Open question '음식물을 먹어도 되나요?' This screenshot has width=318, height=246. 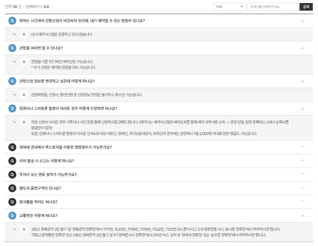(38, 202)
